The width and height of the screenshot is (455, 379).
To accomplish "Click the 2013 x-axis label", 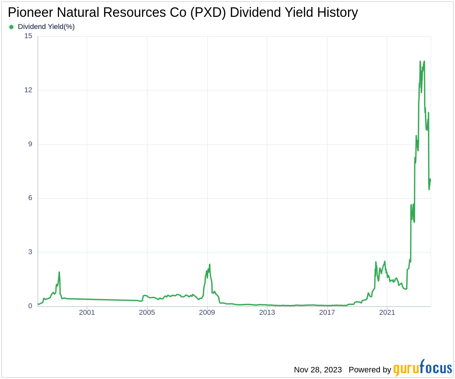I will click(267, 312).
